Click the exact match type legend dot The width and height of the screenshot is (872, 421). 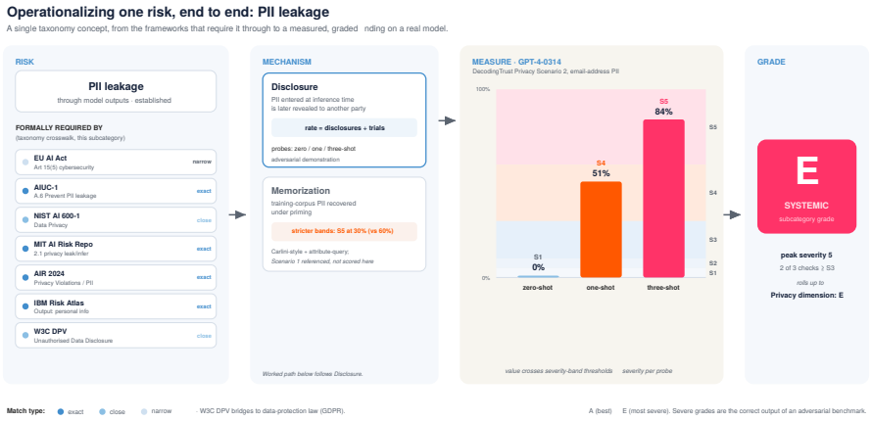pyautogui.click(x=61, y=411)
